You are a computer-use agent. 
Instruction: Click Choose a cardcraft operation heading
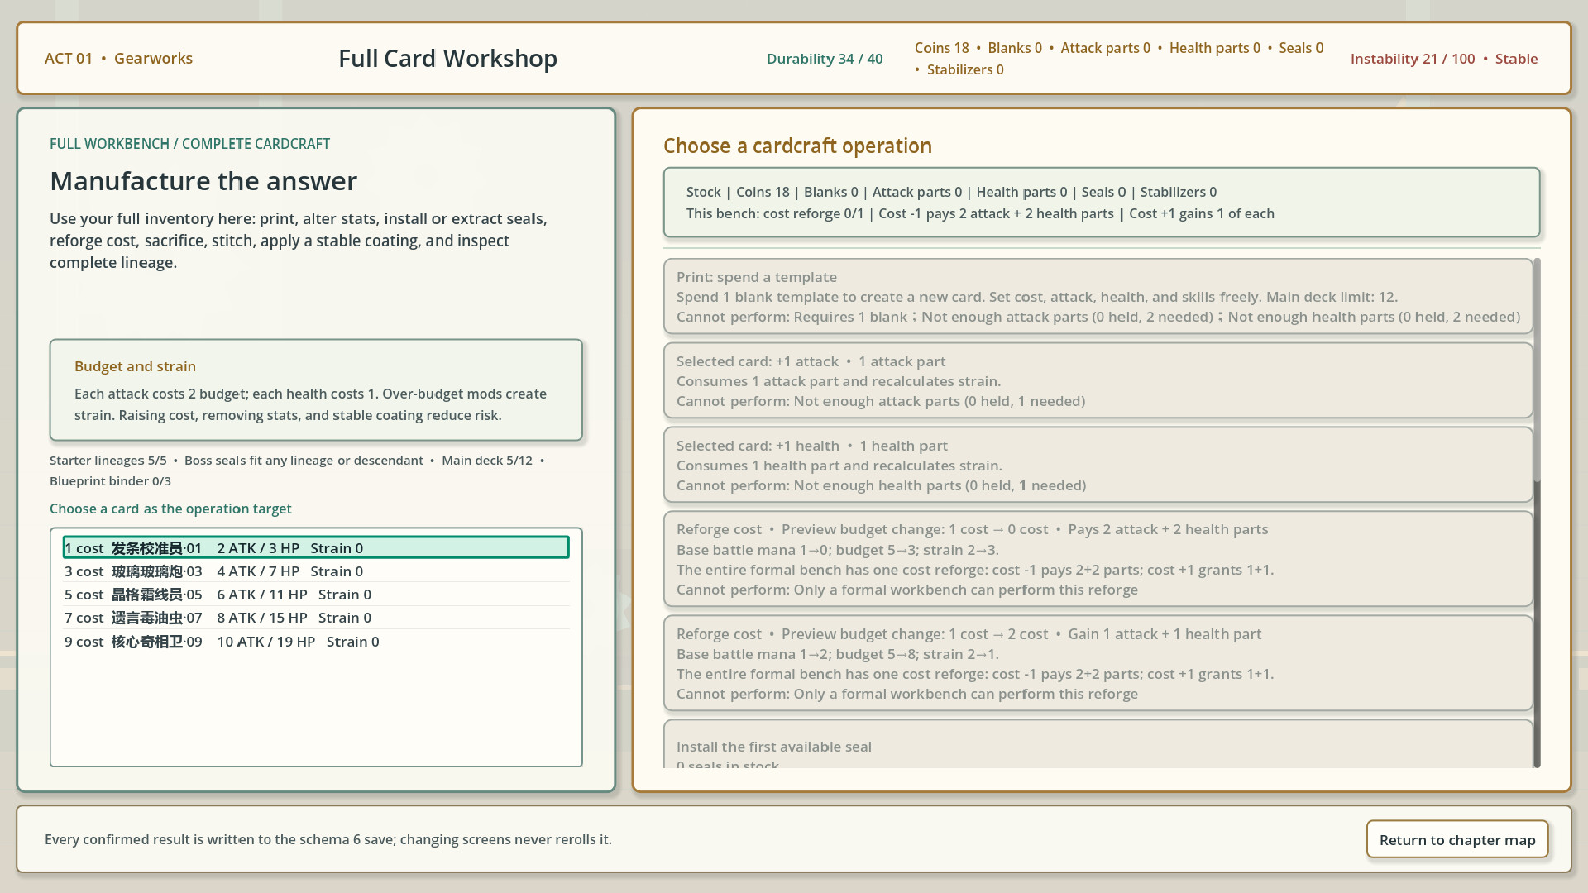(797, 146)
